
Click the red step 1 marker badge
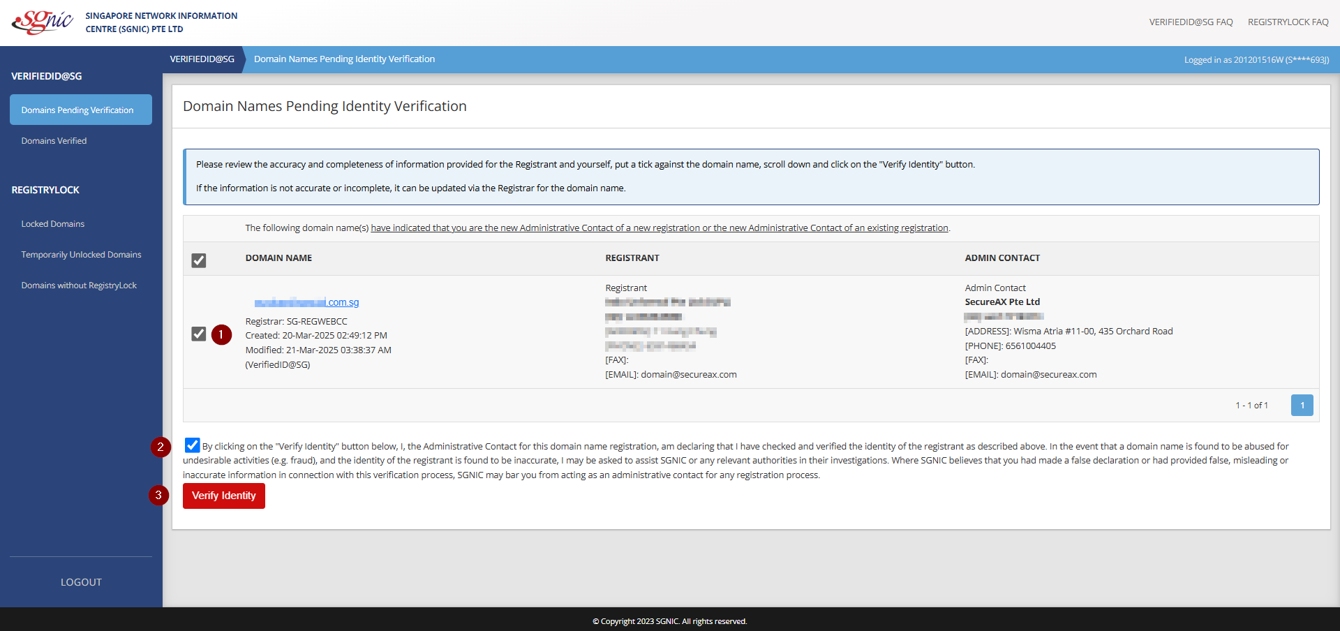point(221,335)
